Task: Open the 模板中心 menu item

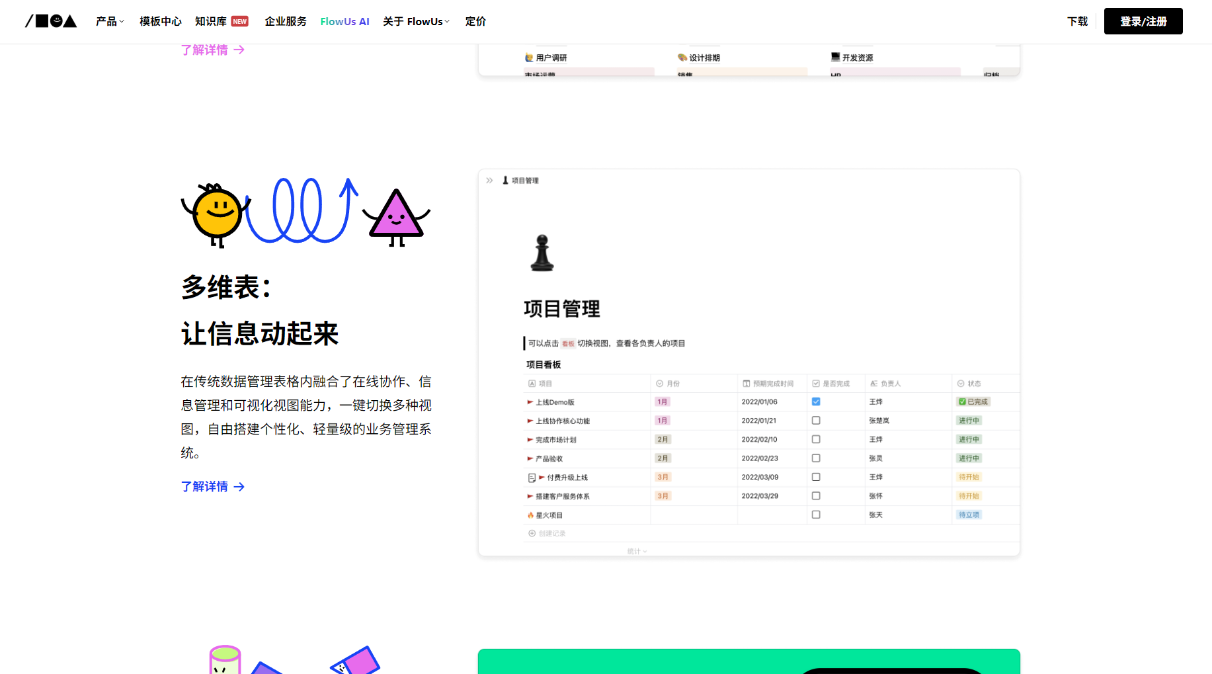Action: click(x=160, y=21)
